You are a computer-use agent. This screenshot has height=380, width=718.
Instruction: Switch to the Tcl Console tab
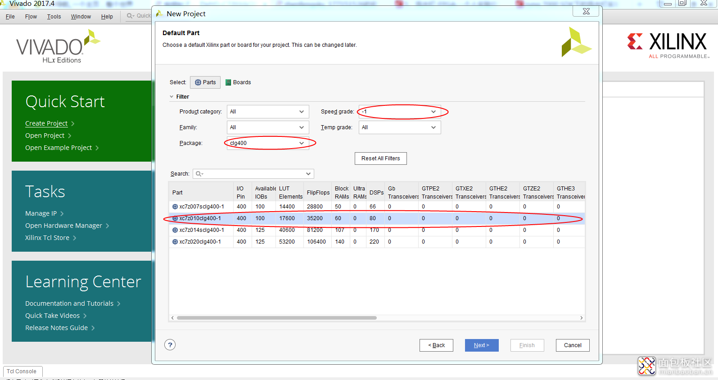pos(22,371)
